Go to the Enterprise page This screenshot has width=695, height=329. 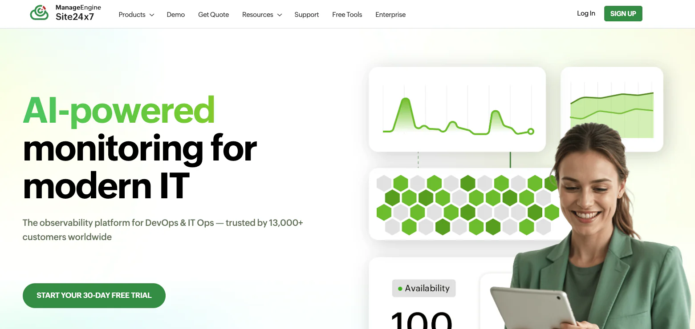(390, 15)
